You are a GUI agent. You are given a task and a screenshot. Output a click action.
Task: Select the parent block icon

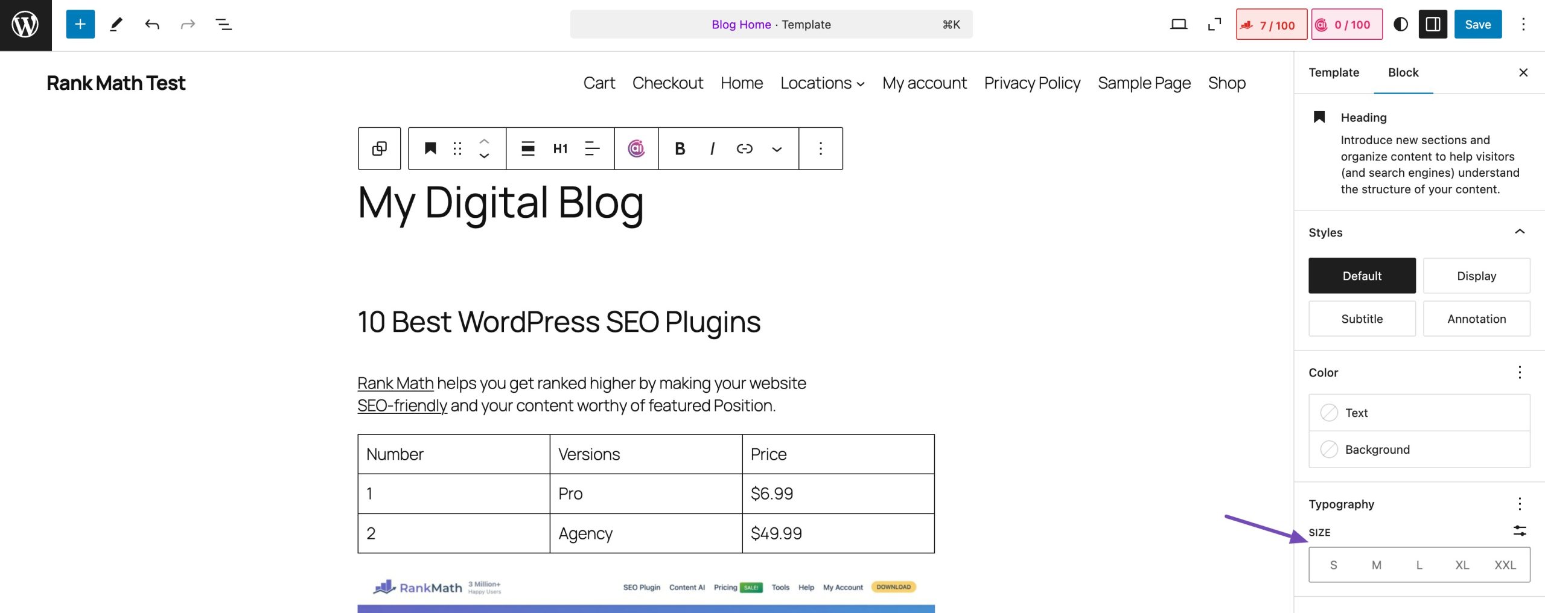point(380,148)
